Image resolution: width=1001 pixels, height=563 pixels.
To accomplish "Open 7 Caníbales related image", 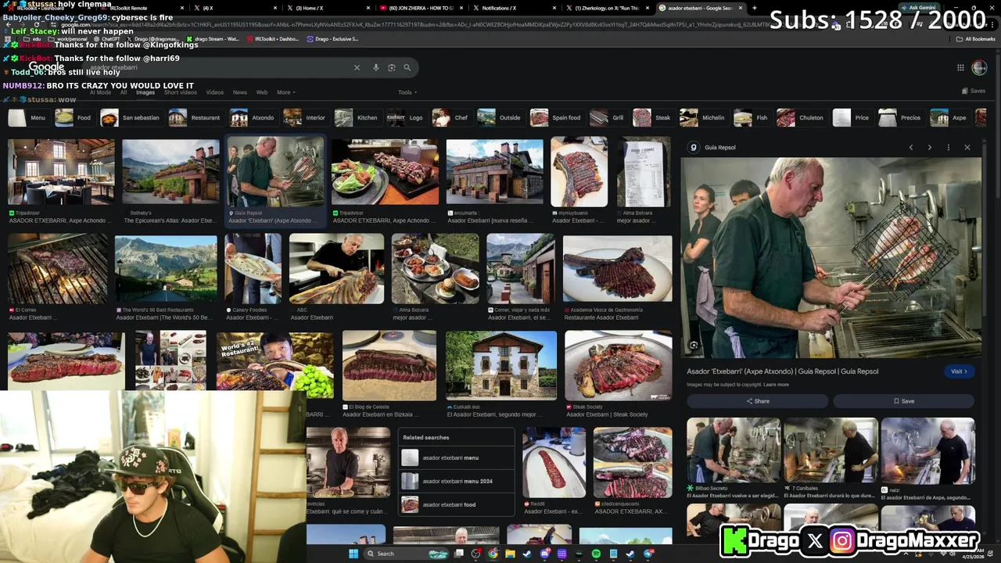I will point(831,450).
